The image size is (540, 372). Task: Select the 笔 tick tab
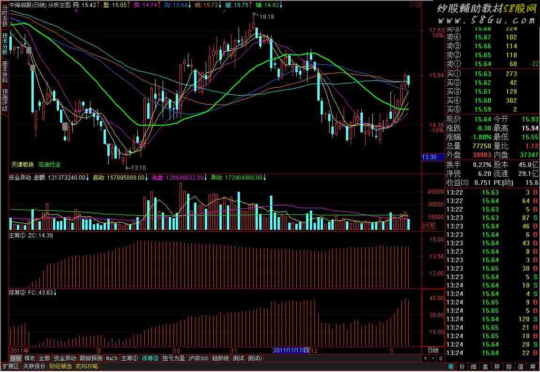(x=450, y=367)
